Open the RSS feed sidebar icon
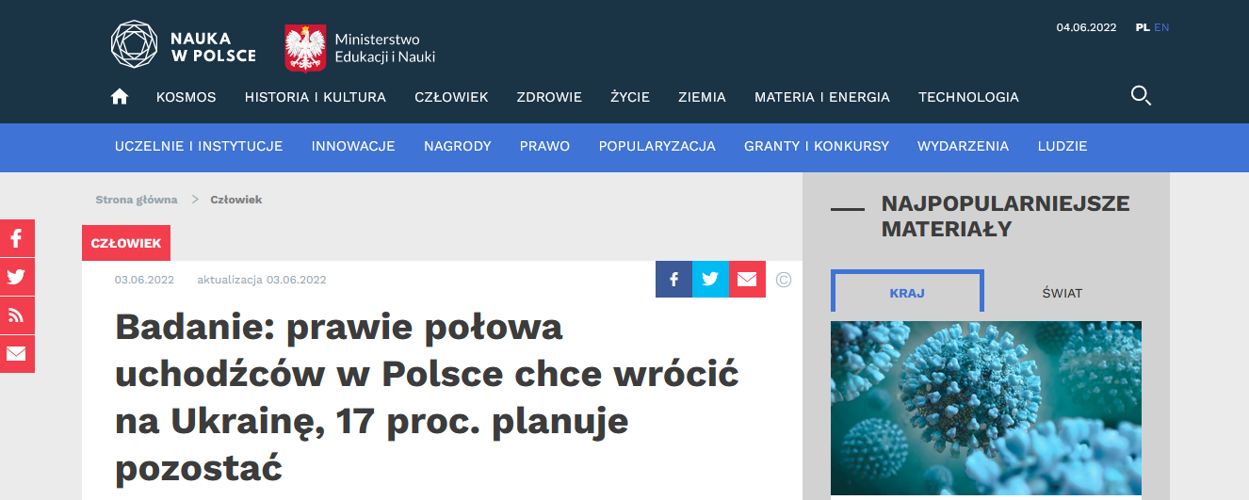1249x500 pixels. pyautogui.click(x=16, y=315)
